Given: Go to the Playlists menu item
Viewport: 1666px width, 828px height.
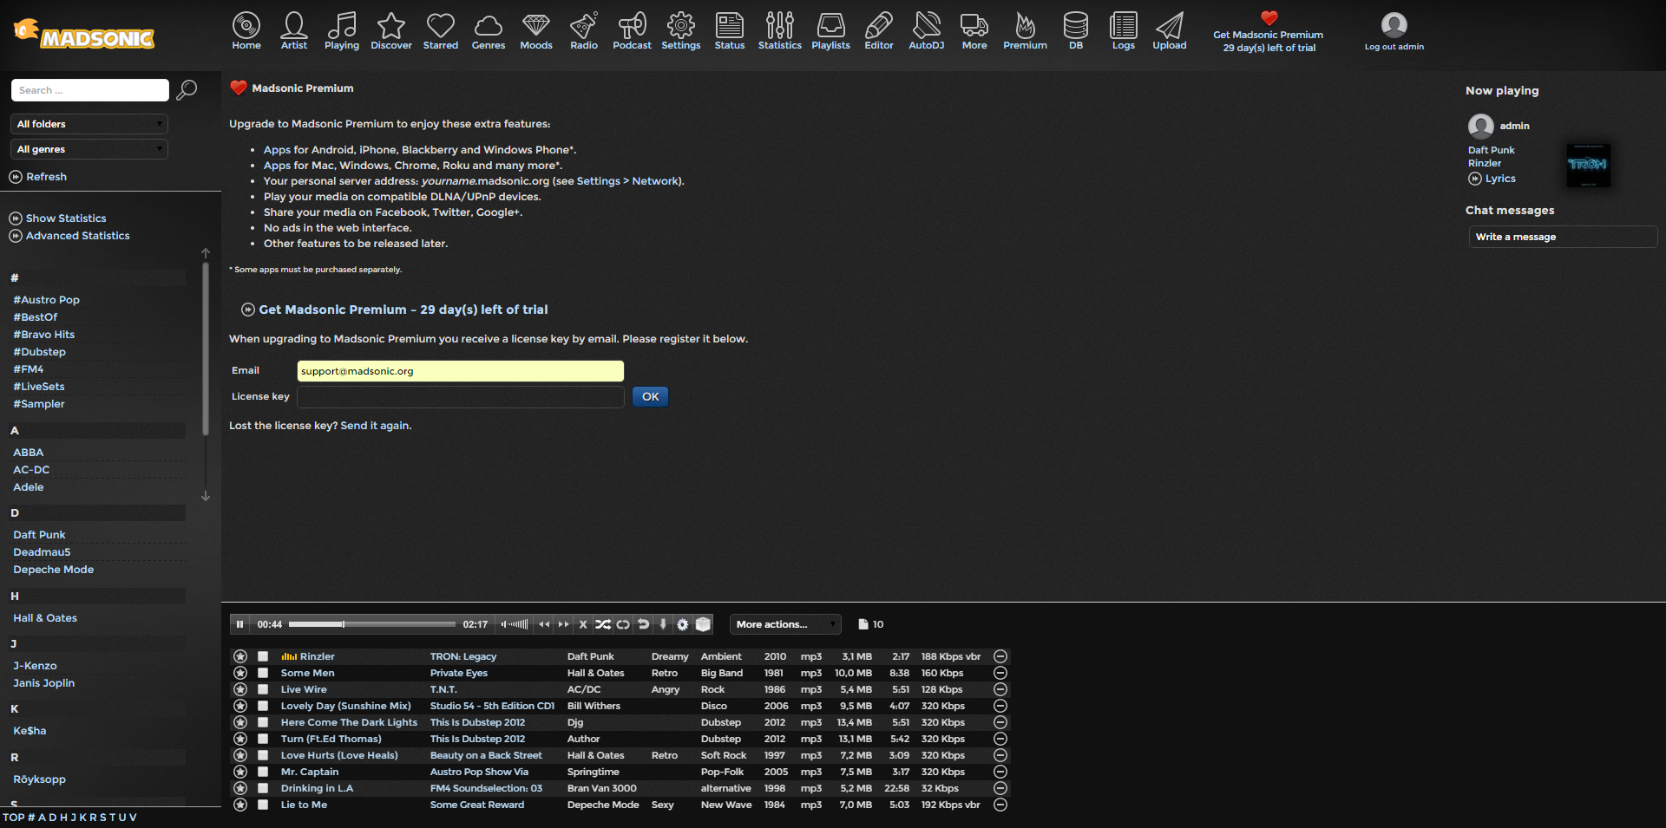Looking at the screenshot, I should pos(830,31).
